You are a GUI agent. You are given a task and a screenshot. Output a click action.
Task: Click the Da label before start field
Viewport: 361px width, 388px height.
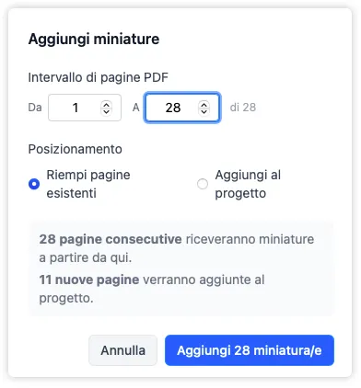pos(35,108)
